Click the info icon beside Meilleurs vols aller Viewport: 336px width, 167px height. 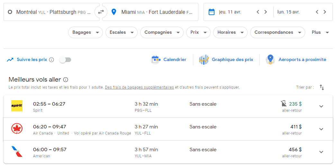click(x=66, y=80)
